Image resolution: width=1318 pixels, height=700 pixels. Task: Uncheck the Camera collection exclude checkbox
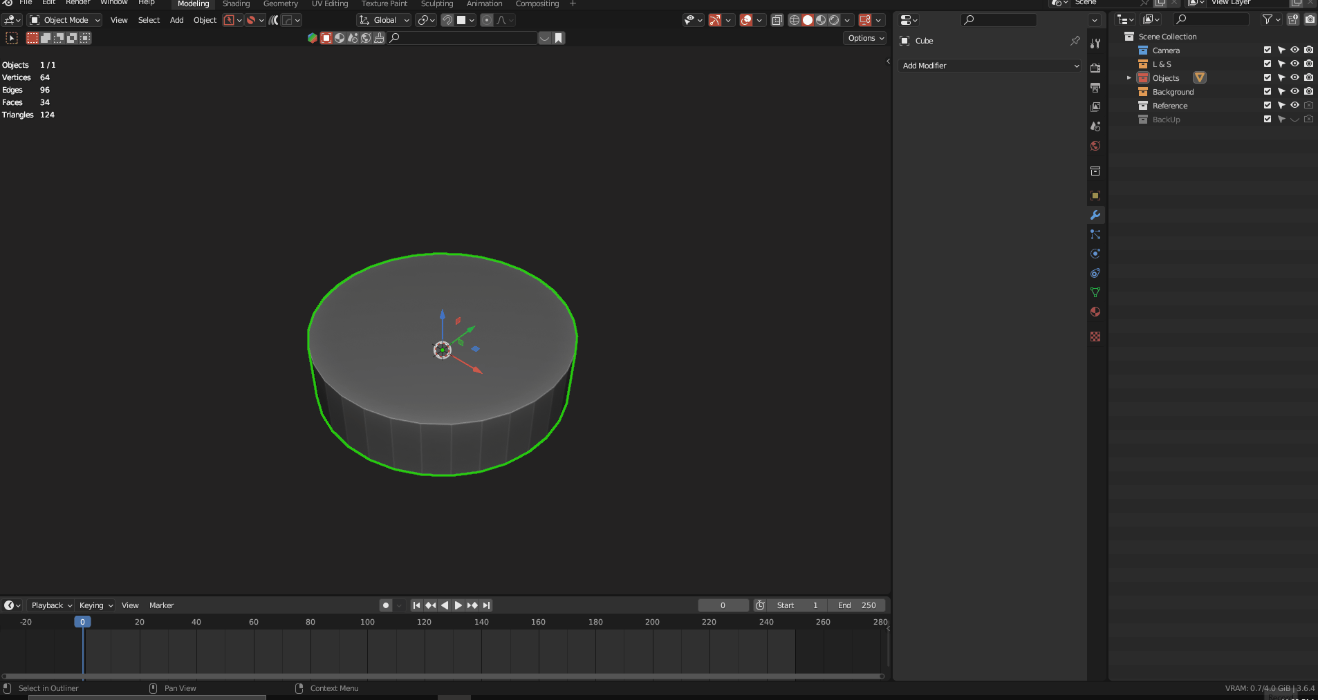[x=1268, y=50]
